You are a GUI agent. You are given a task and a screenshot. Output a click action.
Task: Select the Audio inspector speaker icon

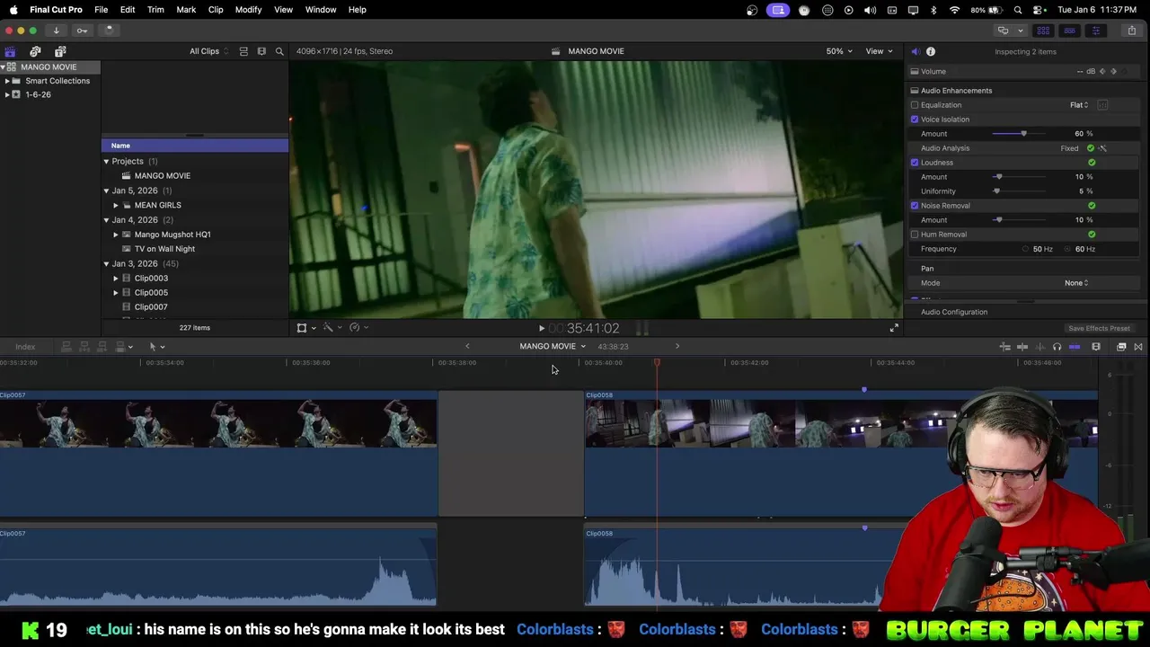[x=915, y=51]
